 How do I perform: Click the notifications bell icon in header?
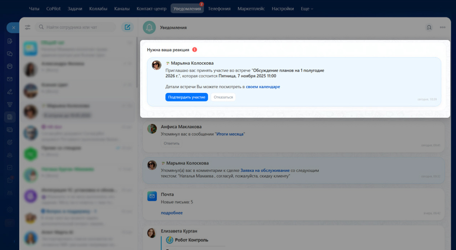pyautogui.click(x=149, y=28)
